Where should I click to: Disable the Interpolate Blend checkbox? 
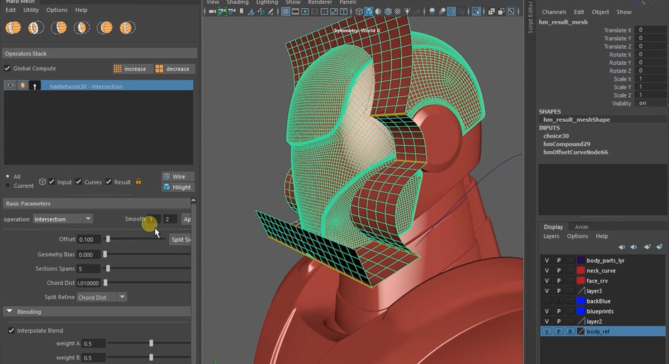pyautogui.click(x=11, y=331)
